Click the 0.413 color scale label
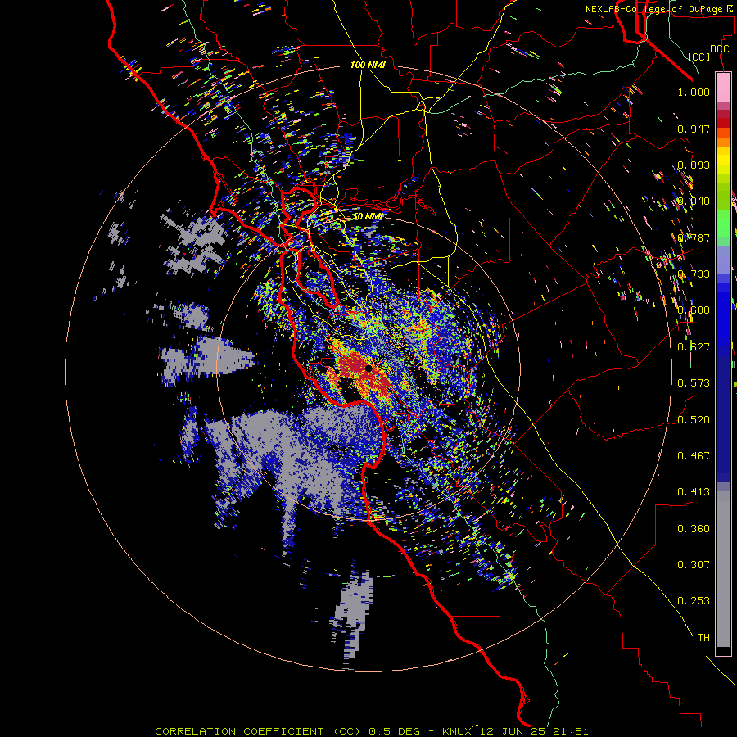Viewport: 737px width, 737px height. [x=694, y=492]
